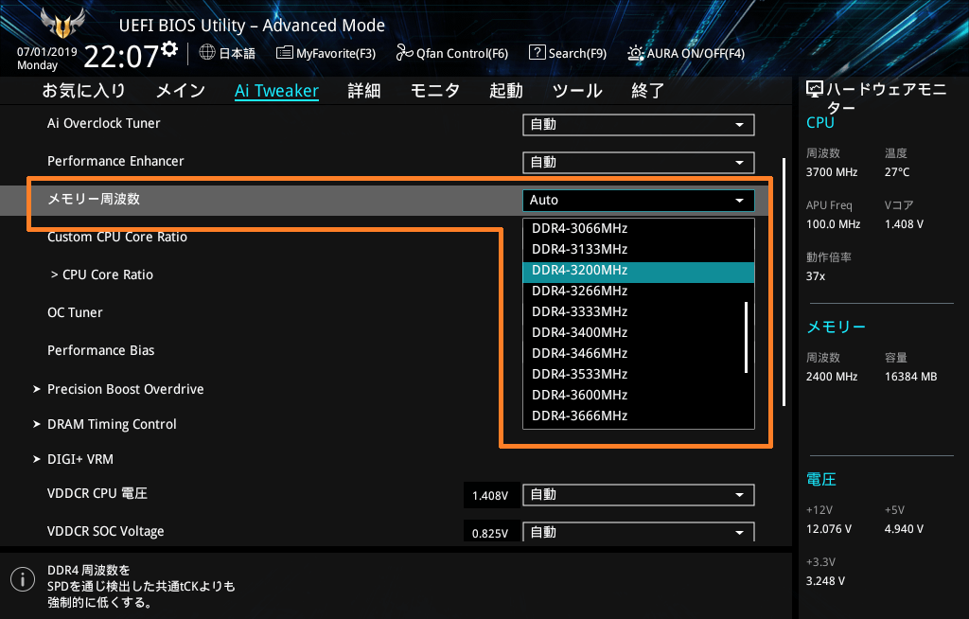Image resolution: width=969 pixels, height=619 pixels.
Task: Click the MyFavorite(F3) label
Action: coord(336,54)
